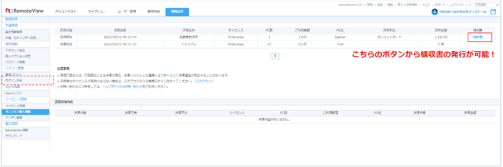
Task: Click ログイン管理 sidebar section header
Action: (x=14, y=68)
